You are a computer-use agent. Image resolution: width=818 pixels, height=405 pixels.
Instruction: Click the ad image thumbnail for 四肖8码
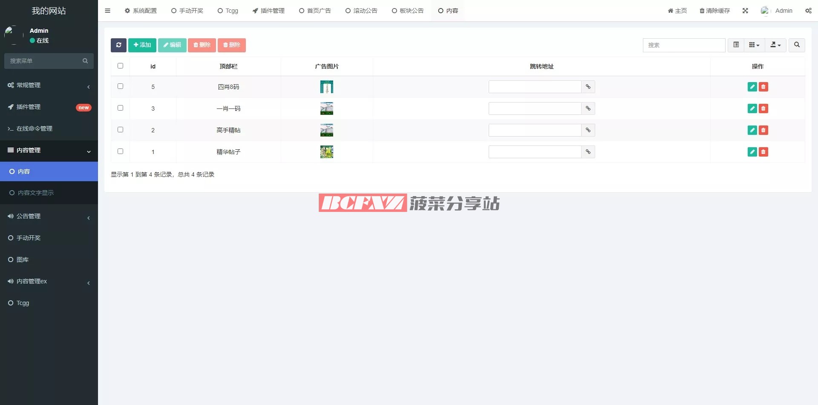(x=327, y=87)
